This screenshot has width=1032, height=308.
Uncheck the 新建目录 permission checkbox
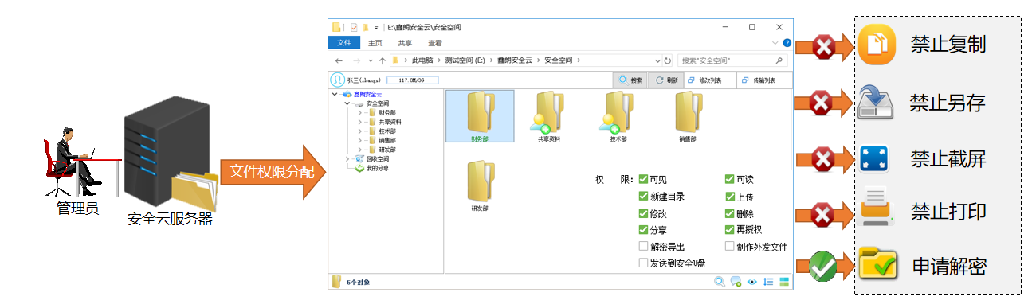coord(644,196)
